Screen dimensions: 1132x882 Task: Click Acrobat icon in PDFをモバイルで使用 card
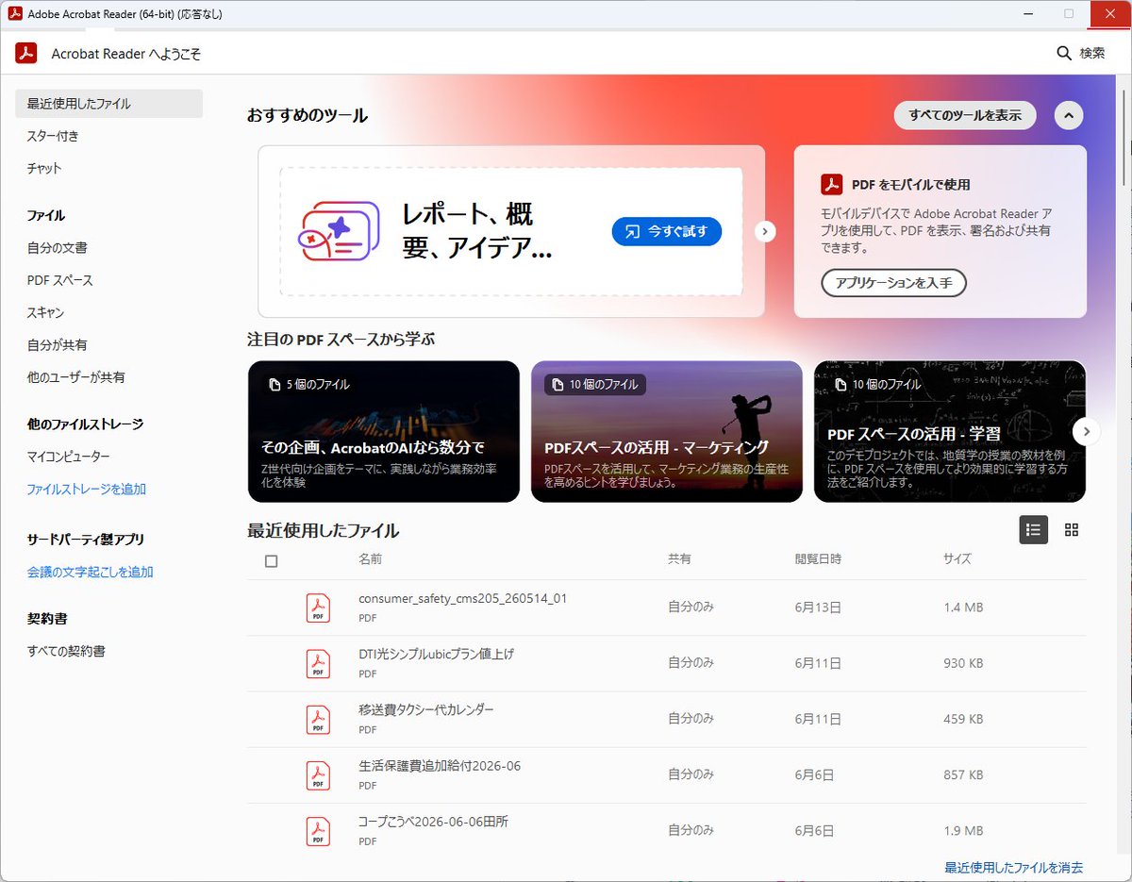(831, 184)
